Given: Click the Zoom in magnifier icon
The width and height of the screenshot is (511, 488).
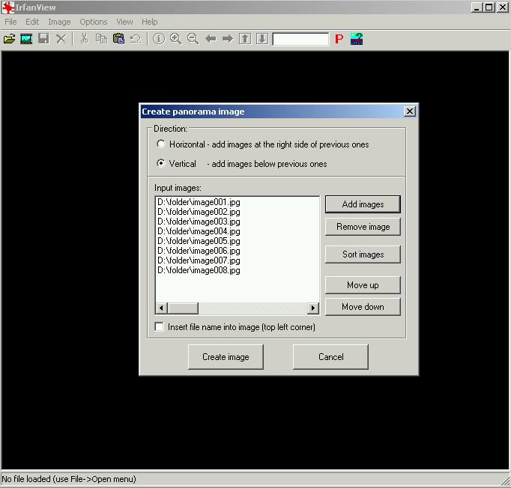Looking at the screenshot, I should point(175,39).
